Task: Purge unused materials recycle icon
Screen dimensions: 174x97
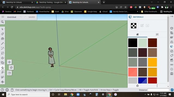Action: coord(138,86)
